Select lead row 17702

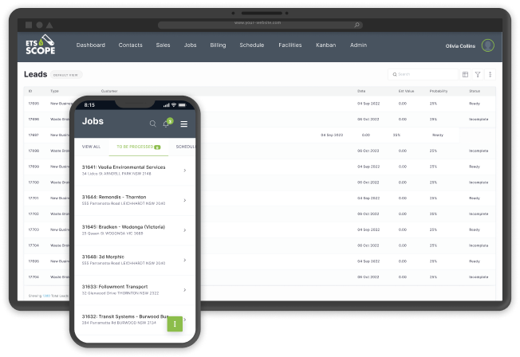[260, 214]
